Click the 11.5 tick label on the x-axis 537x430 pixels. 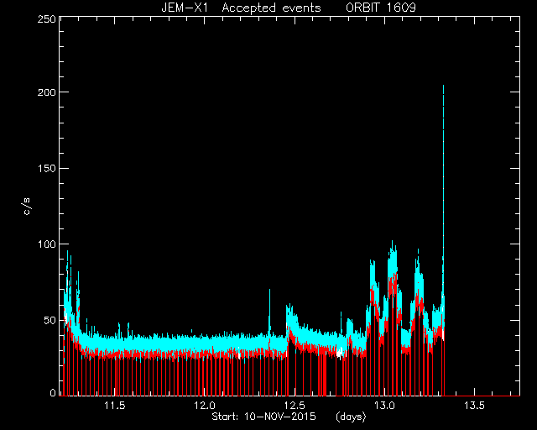115,406
